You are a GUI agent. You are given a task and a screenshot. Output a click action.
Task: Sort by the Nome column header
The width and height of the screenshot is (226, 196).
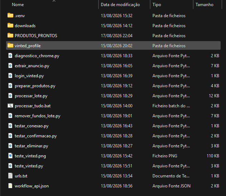pos(18,5)
